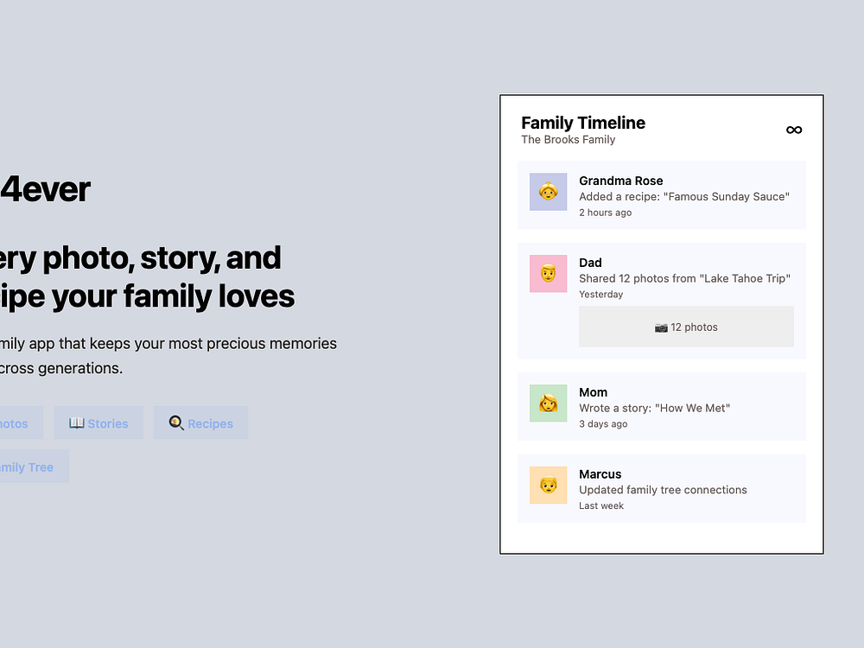Image resolution: width=864 pixels, height=648 pixels.
Task: Open Dad's Lake Tahoe Trip entry
Action: tap(661, 301)
